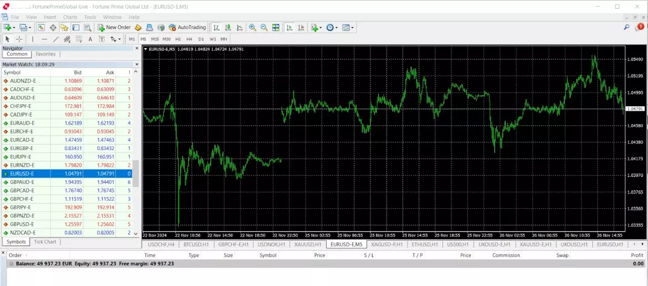Toggle chart shift
Image resolution: width=648 pixels, height=286 pixels.
tap(301, 28)
